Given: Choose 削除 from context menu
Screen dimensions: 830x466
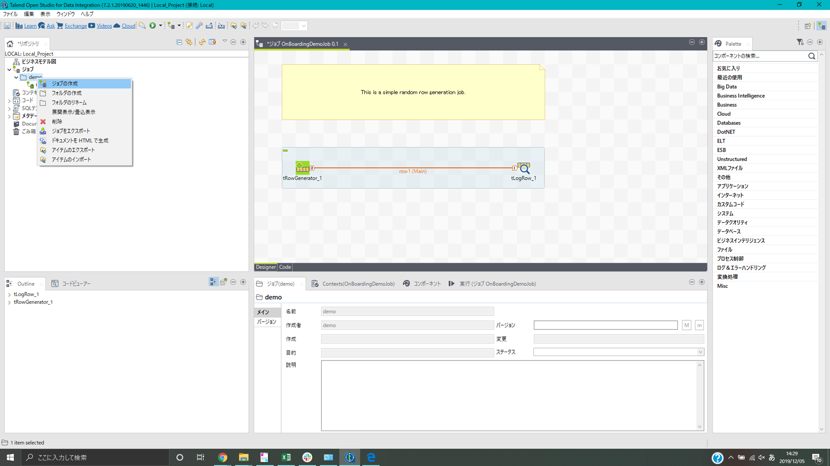Looking at the screenshot, I should [x=84, y=121].
